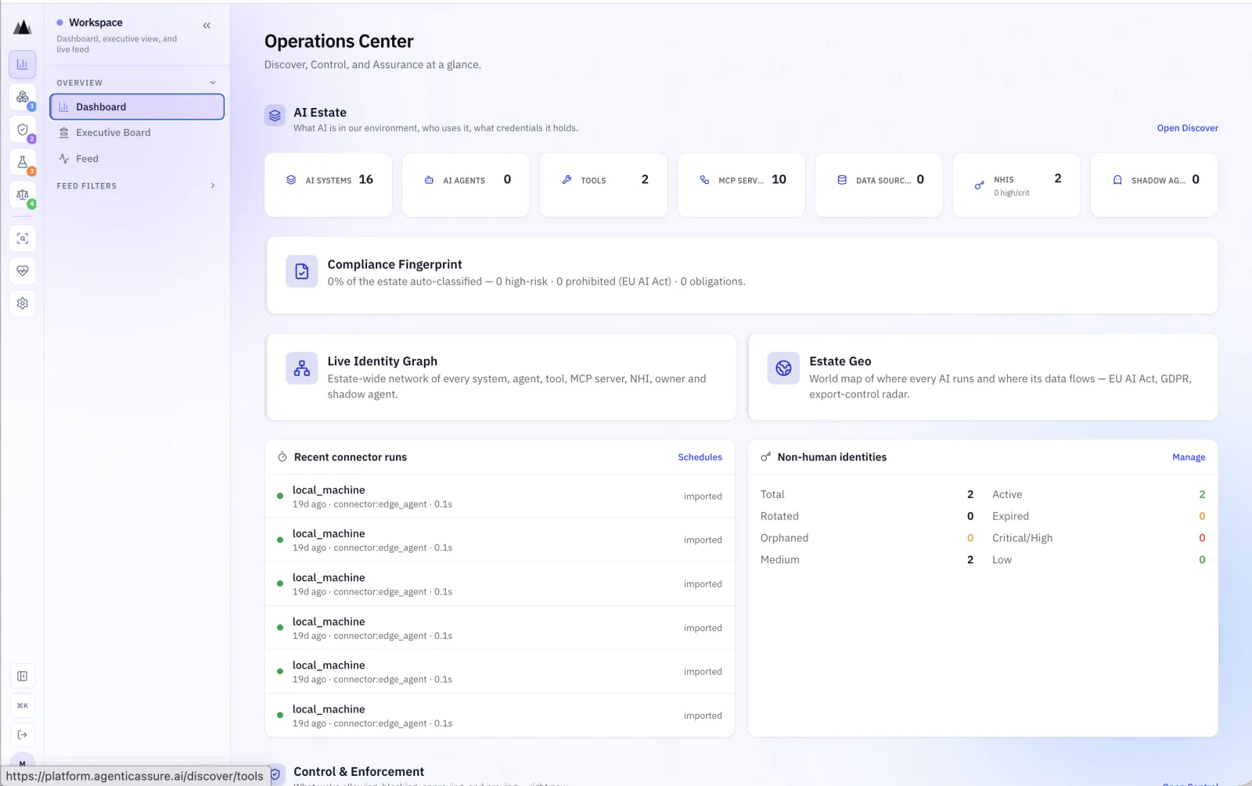This screenshot has height=786, width=1252.
Task: Open the user avatar M
Action: point(23,763)
